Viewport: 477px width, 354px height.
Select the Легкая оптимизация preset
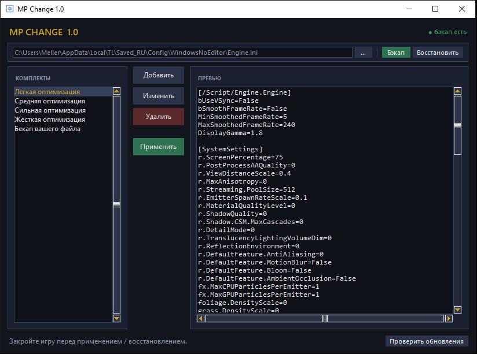coord(63,92)
